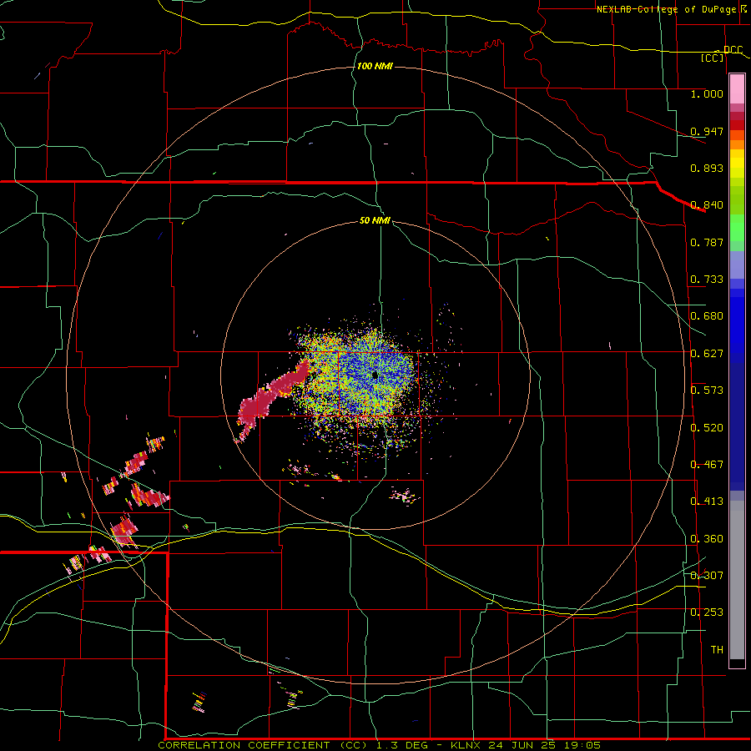Click the [CC] product label at the color scale
This screenshot has height=751, width=751.
[713, 58]
